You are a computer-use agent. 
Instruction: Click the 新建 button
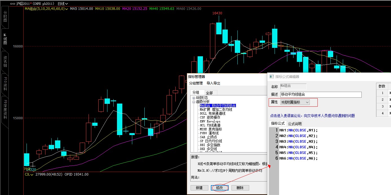(x=199, y=188)
